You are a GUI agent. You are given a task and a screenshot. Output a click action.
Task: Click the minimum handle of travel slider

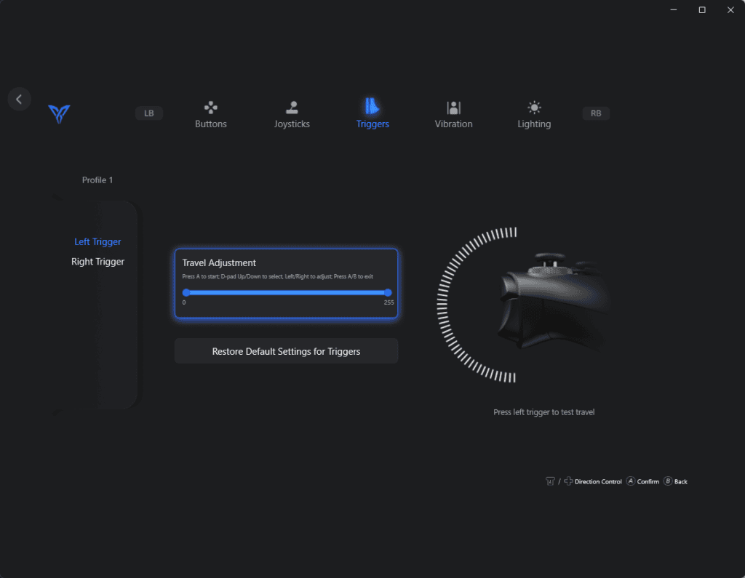(186, 292)
